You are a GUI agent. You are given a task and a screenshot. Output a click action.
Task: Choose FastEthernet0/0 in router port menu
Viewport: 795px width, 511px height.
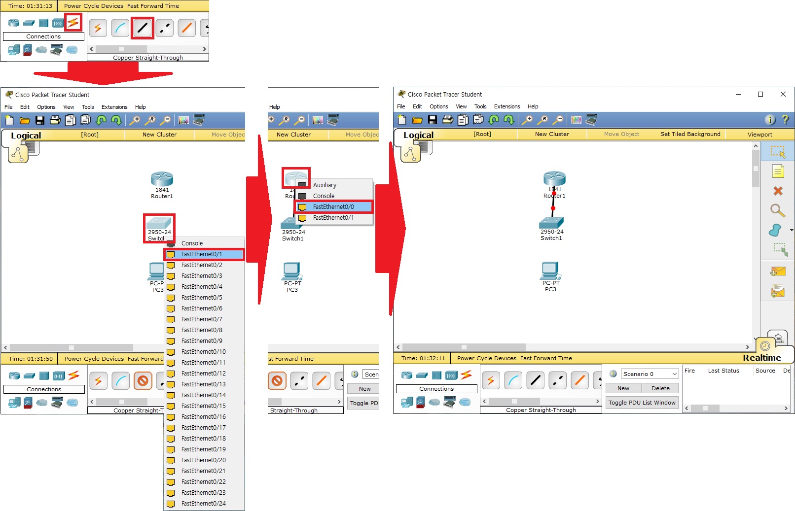point(334,207)
